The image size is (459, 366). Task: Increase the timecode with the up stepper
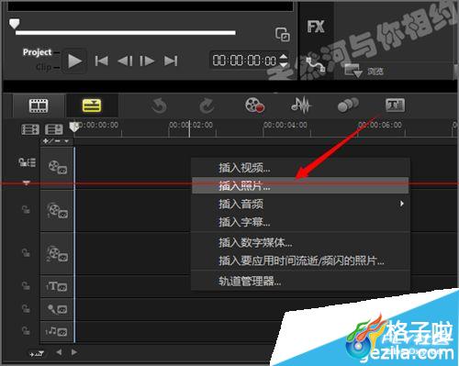pyautogui.click(x=284, y=56)
